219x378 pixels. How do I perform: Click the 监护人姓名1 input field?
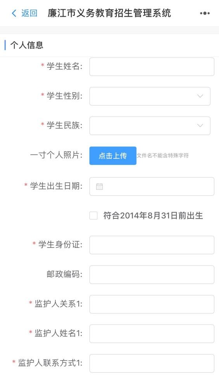pyautogui.click(x=152, y=333)
